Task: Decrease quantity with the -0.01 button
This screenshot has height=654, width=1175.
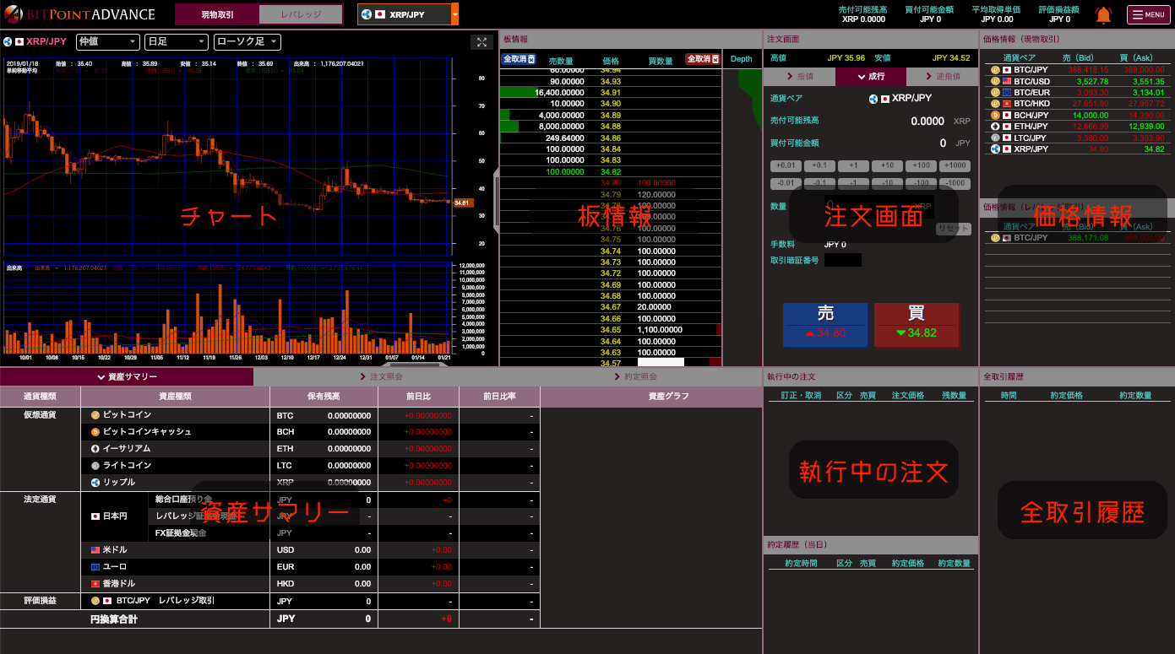Action: [x=786, y=183]
